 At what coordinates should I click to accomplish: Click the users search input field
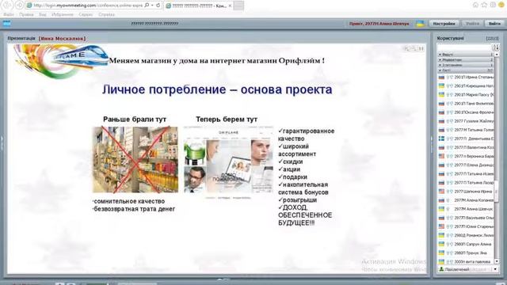[x=463, y=47]
